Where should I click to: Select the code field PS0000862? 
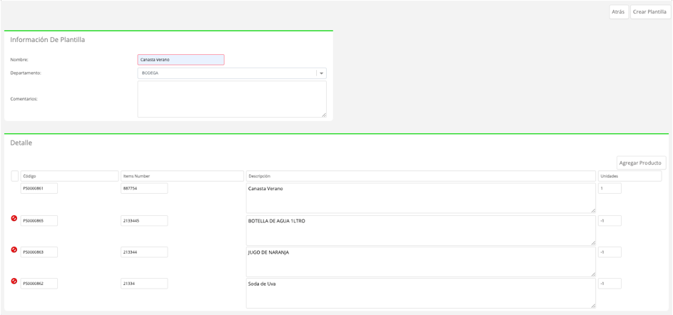(39, 283)
